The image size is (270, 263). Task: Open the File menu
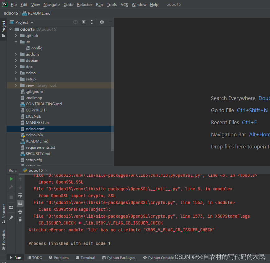coord(14,4)
